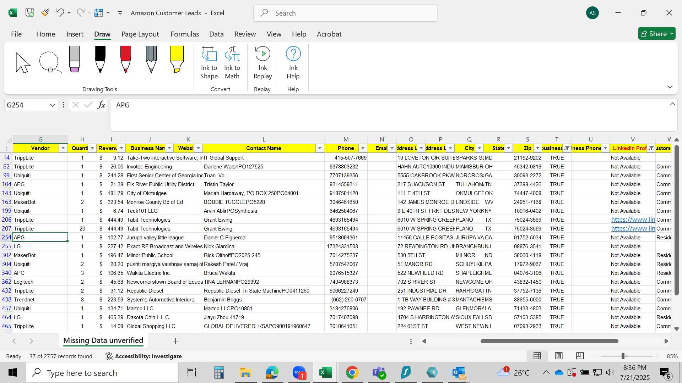Viewport: 682px width, 383px height.
Task: Click the Share button
Action: coord(656,34)
